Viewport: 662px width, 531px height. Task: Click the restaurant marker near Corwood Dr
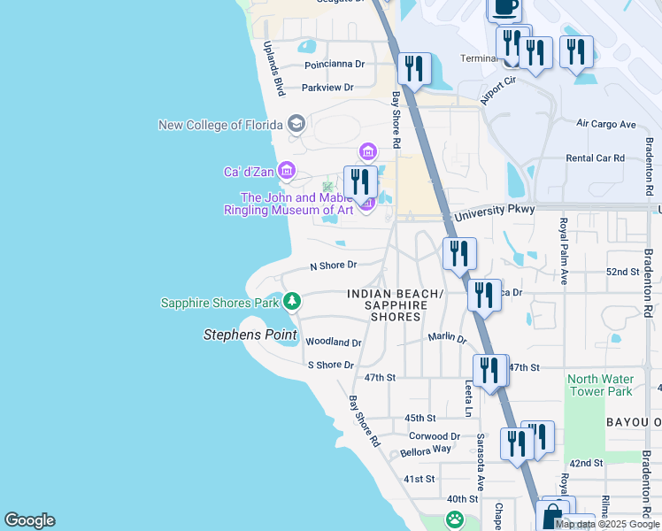click(518, 443)
